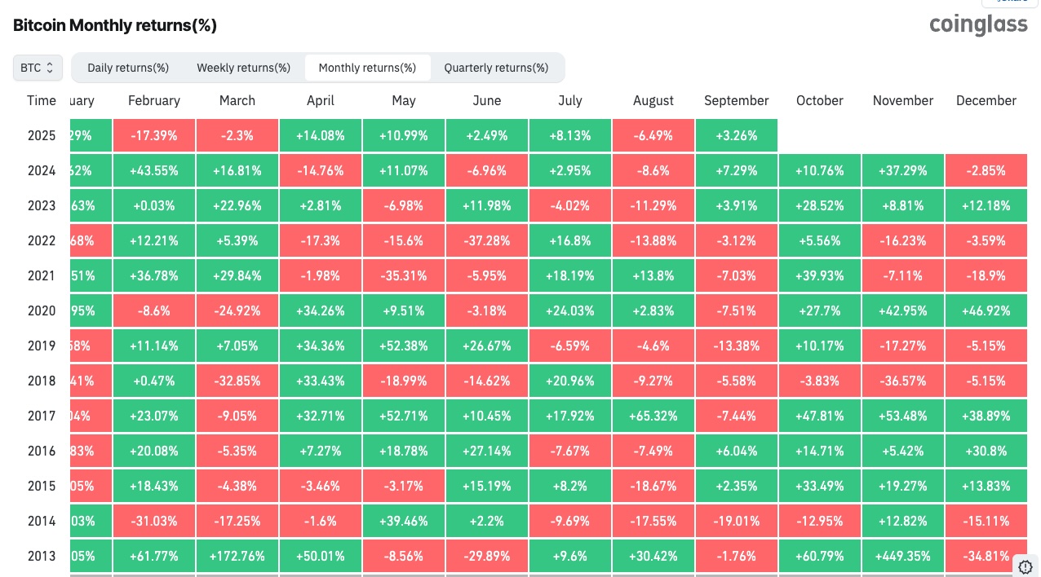Open the BTC coin selector dropdown
This screenshot has height=577, width=1041.
[x=38, y=68]
